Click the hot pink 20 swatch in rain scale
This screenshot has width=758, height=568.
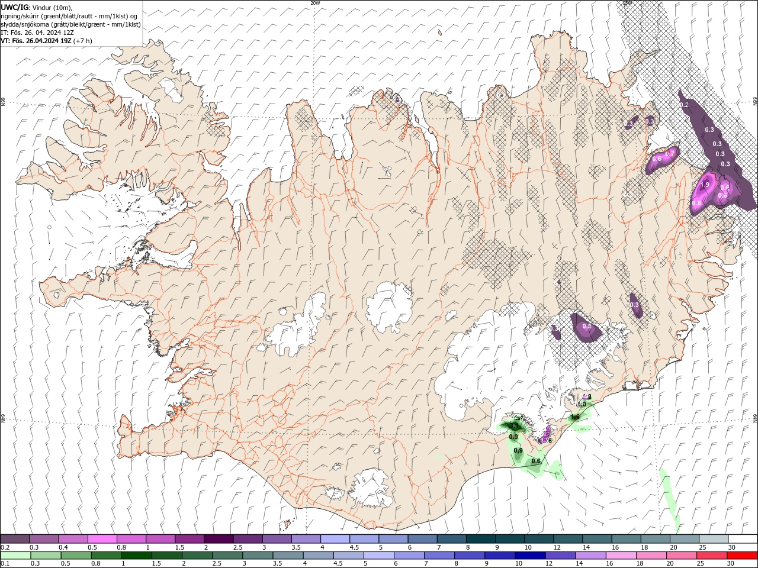682,556
